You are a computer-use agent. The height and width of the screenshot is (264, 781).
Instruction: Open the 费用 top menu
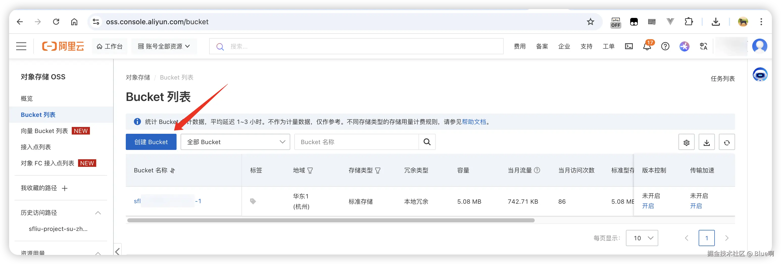[520, 46]
